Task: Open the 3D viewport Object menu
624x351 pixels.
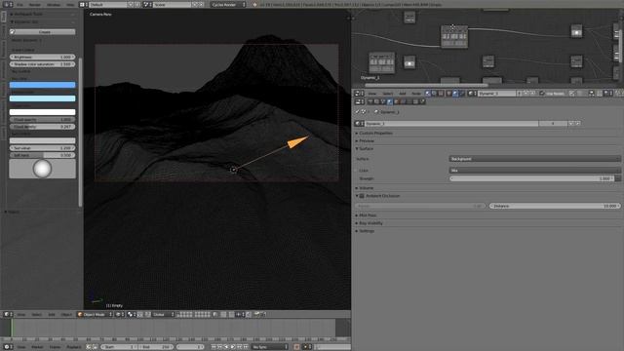Action: pyautogui.click(x=66, y=314)
